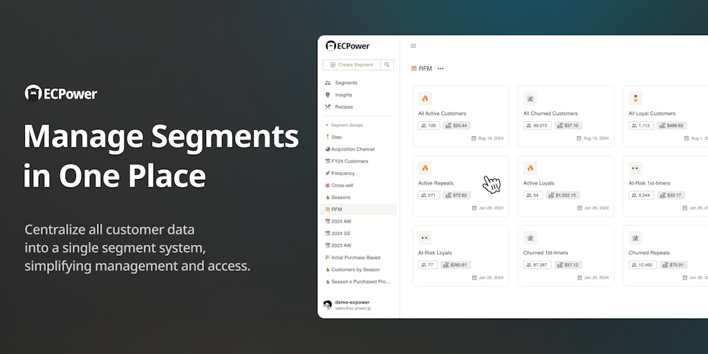Click the $75.01 value badge
The width and height of the screenshot is (708, 354).
[x=673, y=265]
